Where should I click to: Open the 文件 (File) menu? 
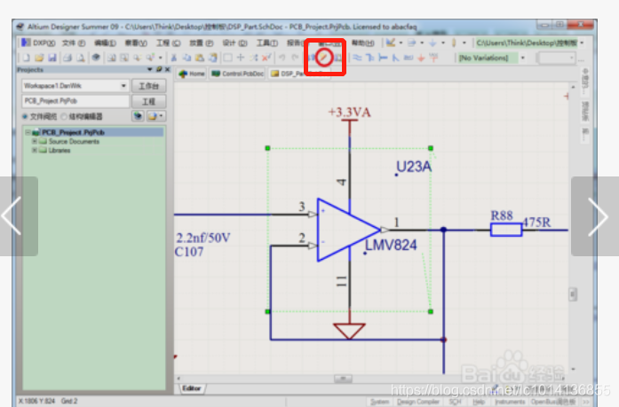[74, 43]
